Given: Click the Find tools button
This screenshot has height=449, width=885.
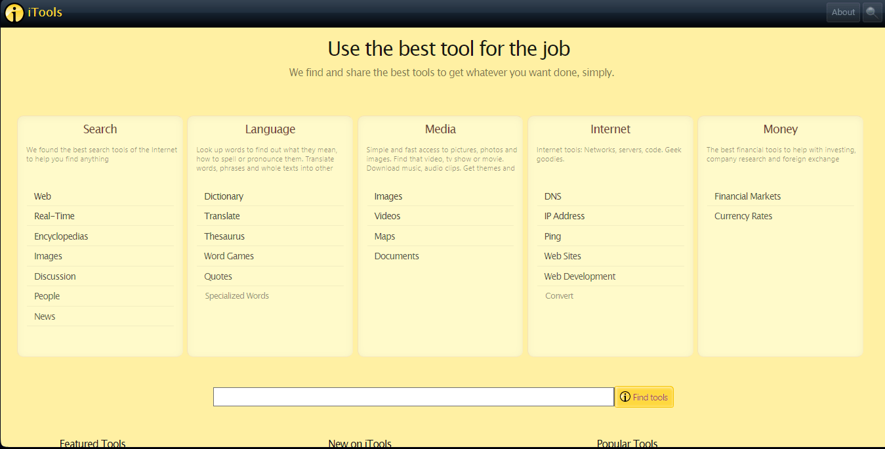Looking at the screenshot, I should [x=644, y=397].
